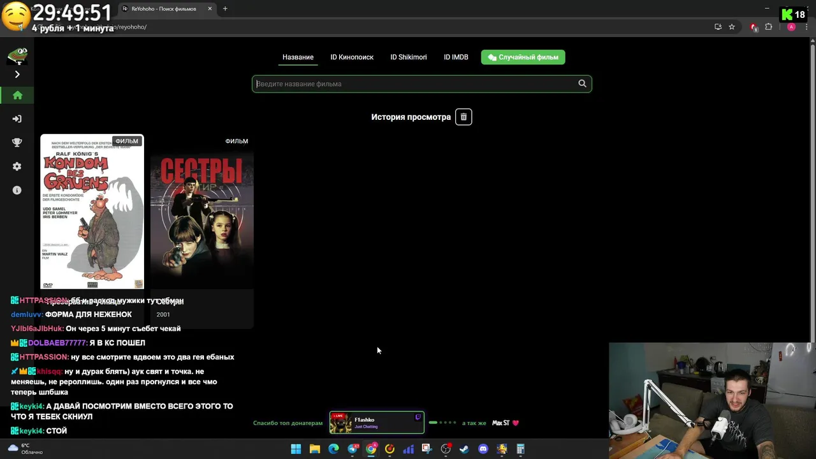Switch to ID Кинопоиск tab

tap(352, 57)
